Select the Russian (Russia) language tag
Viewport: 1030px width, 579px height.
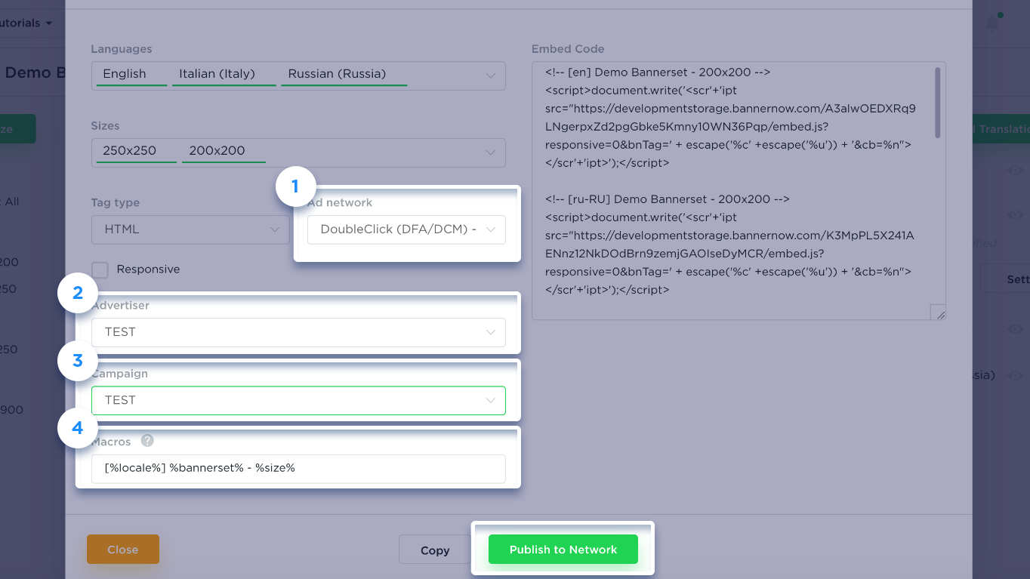[344, 75]
